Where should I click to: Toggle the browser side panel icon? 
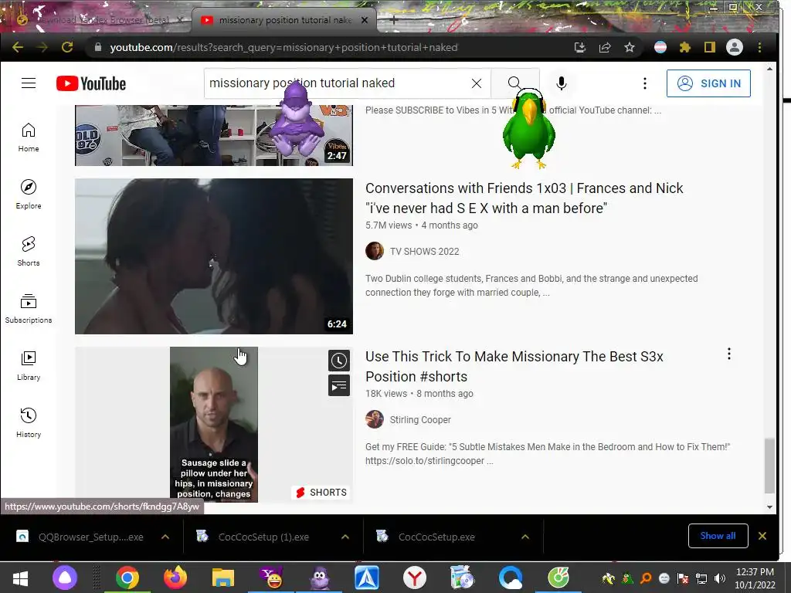click(710, 47)
